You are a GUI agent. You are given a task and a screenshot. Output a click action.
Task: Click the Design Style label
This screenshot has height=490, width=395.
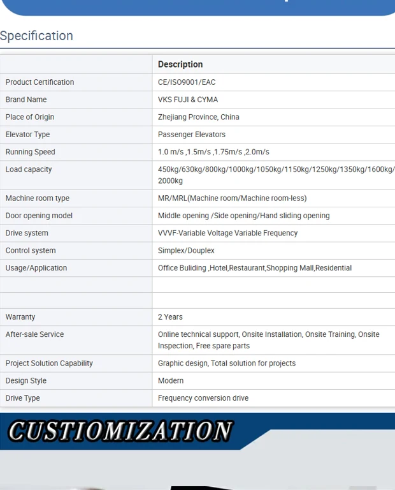pos(26,381)
